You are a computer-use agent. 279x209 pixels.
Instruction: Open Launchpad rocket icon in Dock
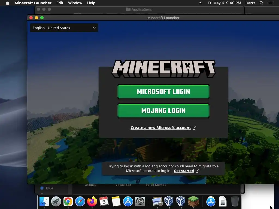tap(56, 202)
